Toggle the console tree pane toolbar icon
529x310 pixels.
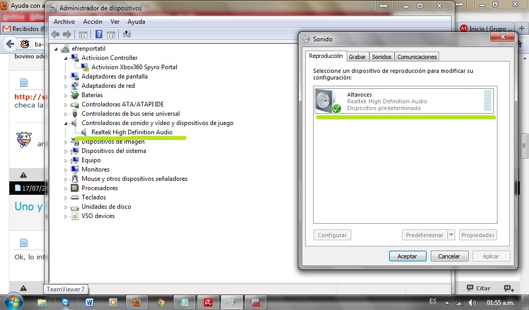point(83,34)
